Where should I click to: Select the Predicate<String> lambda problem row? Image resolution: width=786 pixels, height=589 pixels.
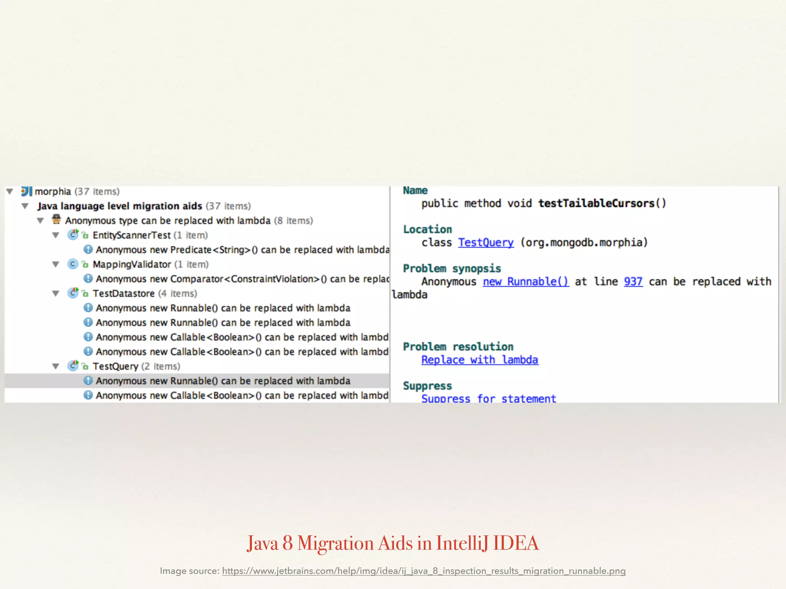(197, 250)
